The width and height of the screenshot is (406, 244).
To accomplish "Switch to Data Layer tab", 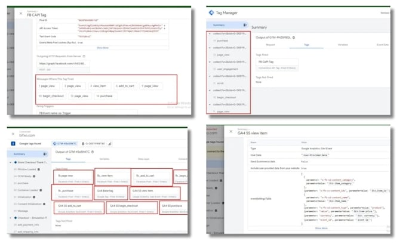I will pyautogui.click(x=143, y=159).
